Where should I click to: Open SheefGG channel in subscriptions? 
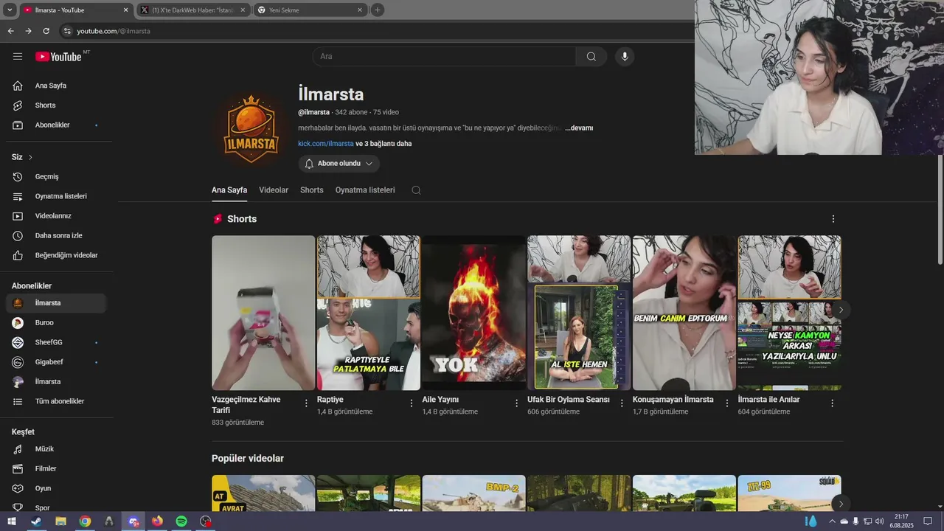(x=56, y=342)
